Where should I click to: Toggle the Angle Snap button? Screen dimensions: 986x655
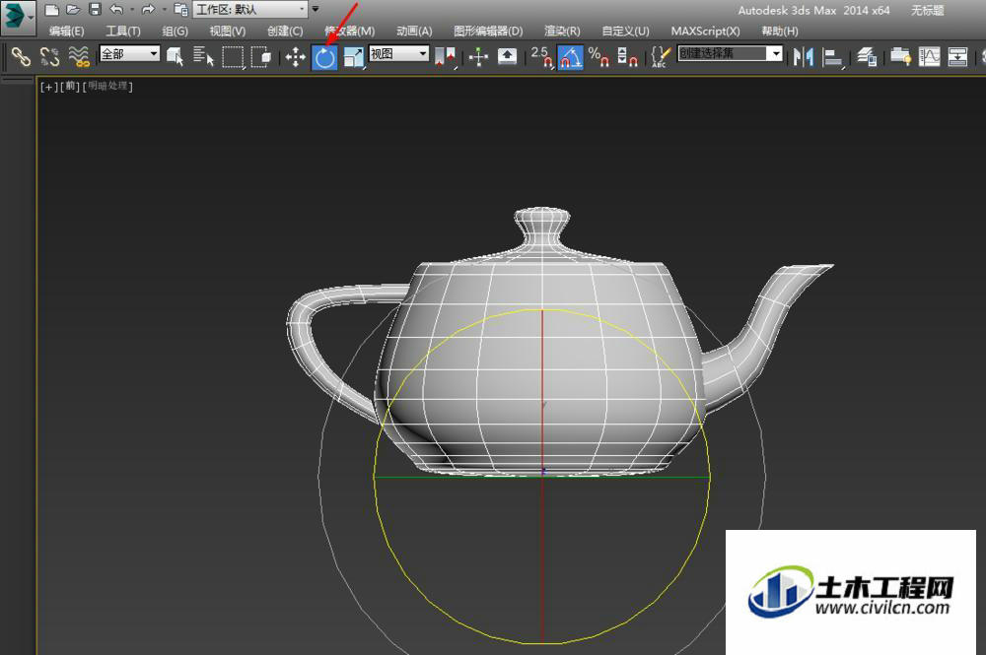coord(570,57)
